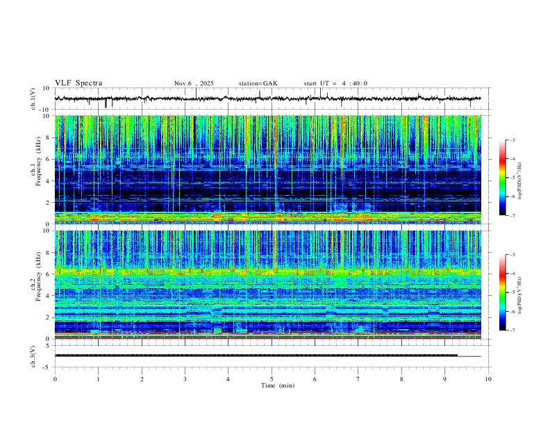Click the "-4" label on ch.1 colorbar

(x=512, y=159)
